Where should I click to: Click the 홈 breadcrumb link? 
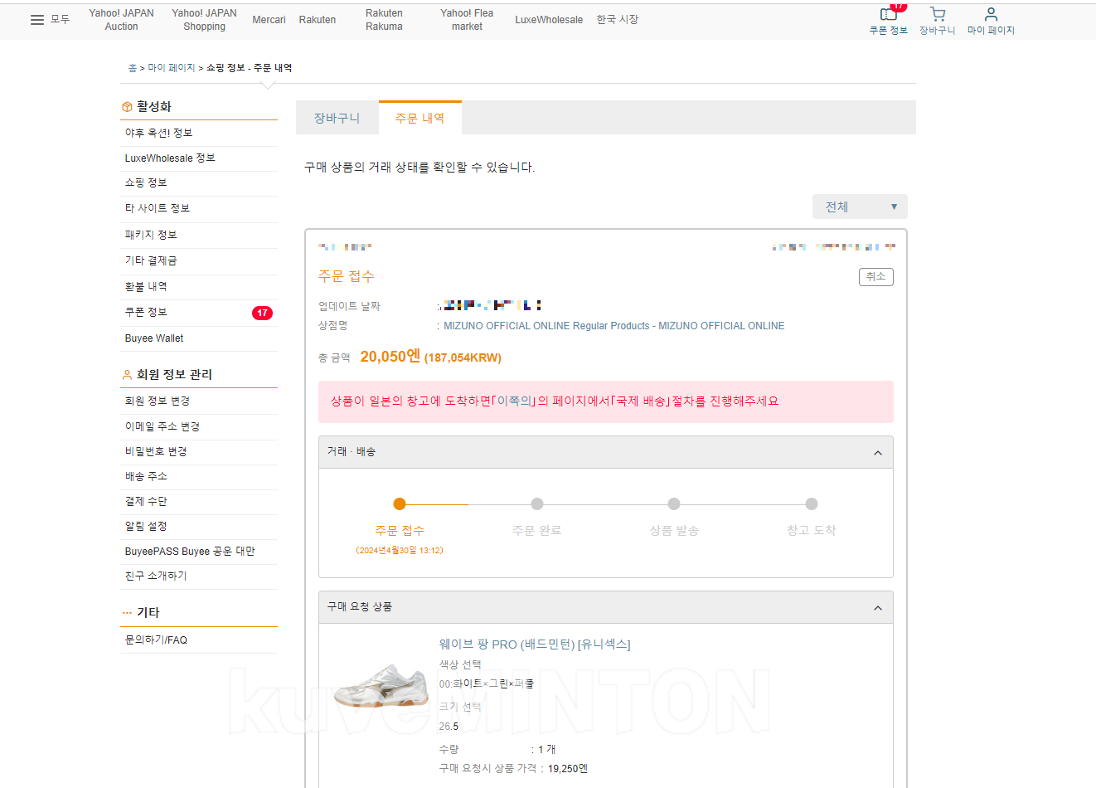133,68
